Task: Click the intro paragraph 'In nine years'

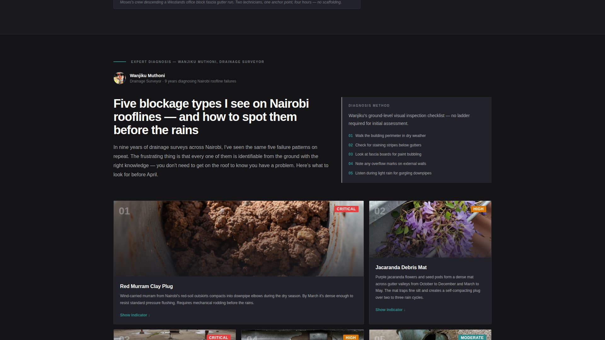Action: (x=221, y=161)
